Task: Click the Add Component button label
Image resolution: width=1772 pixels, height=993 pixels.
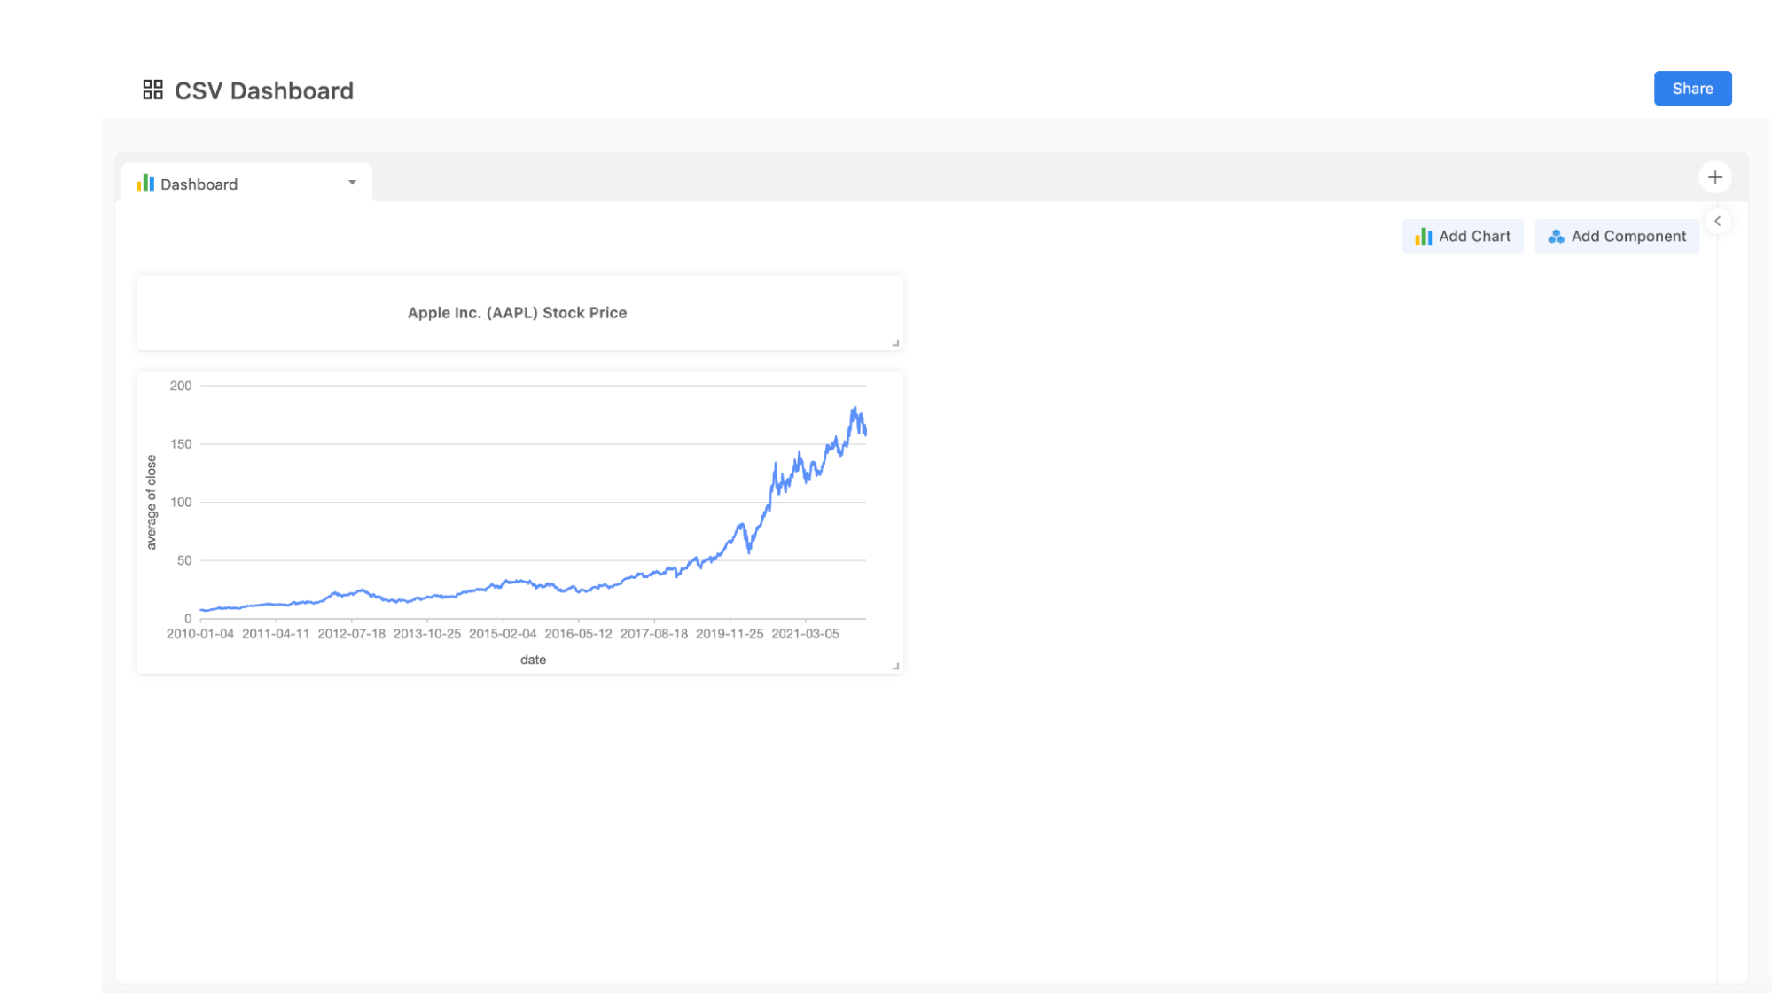Action: 1628,237
